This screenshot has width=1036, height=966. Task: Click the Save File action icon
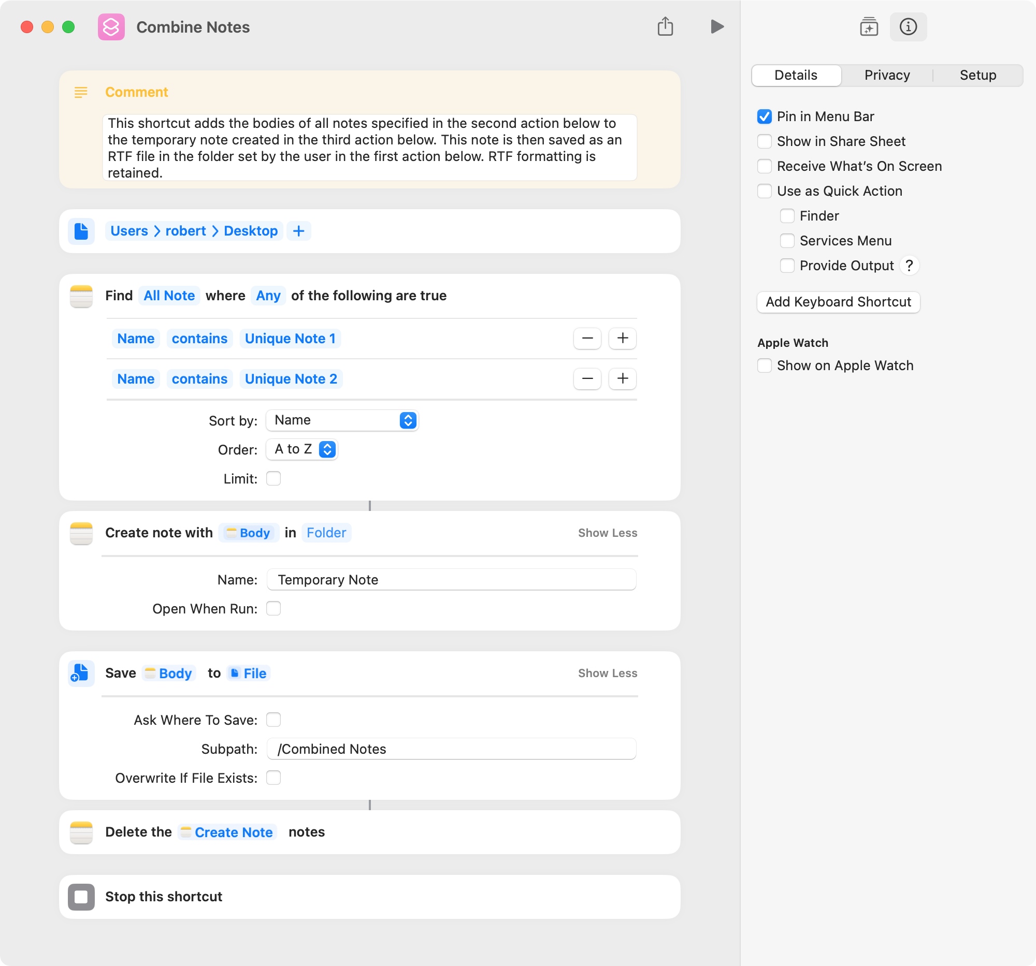tap(81, 673)
